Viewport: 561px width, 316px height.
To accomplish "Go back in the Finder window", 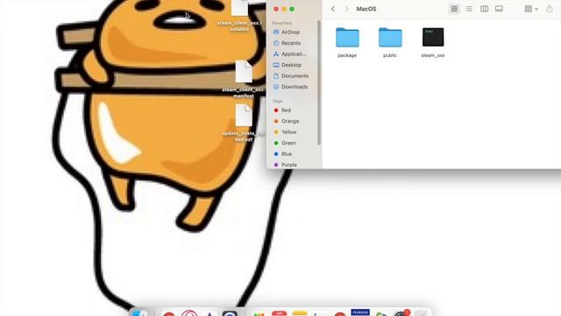I will click(333, 9).
